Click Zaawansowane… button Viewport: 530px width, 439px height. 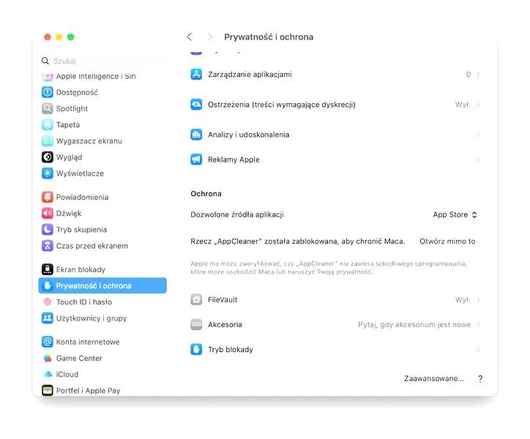point(433,378)
